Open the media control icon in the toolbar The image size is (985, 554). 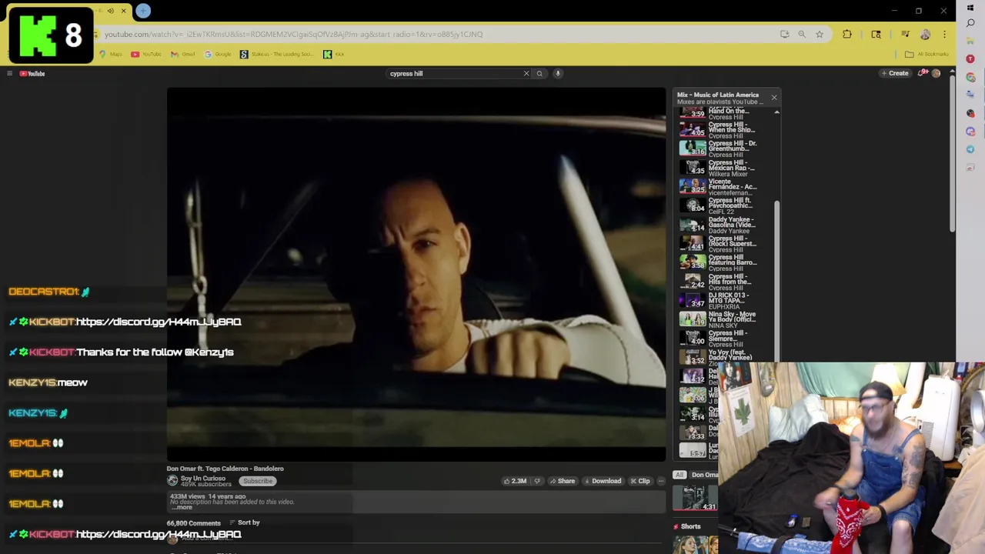(905, 34)
